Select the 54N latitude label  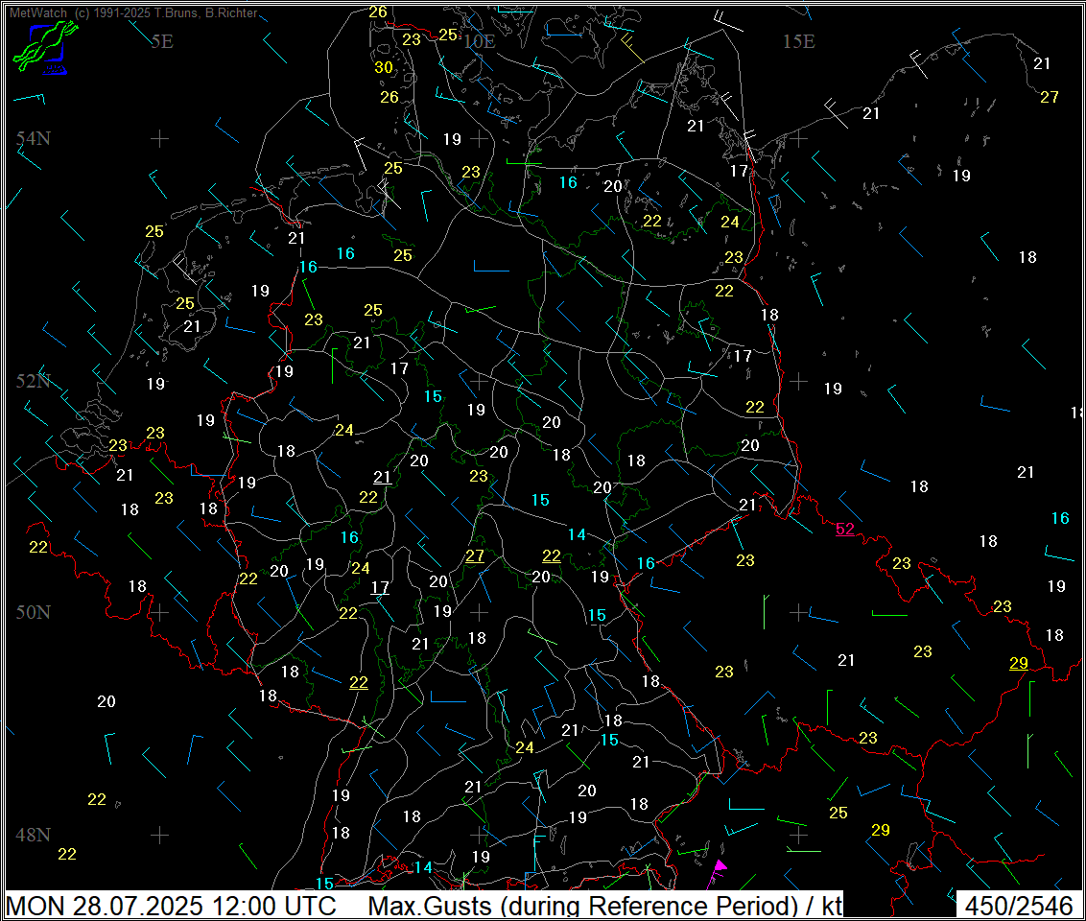(x=34, y=138)
